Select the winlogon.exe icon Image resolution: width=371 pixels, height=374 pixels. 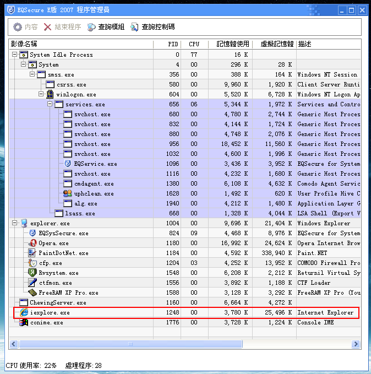50,94
